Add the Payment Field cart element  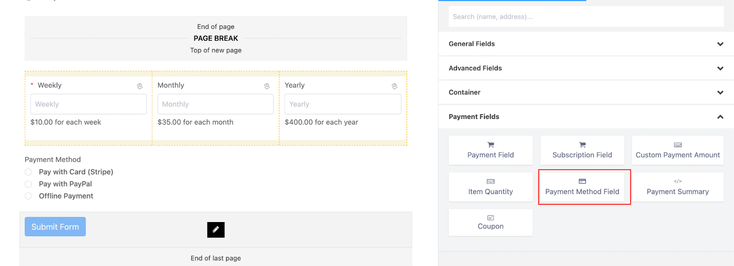point(490,150)
